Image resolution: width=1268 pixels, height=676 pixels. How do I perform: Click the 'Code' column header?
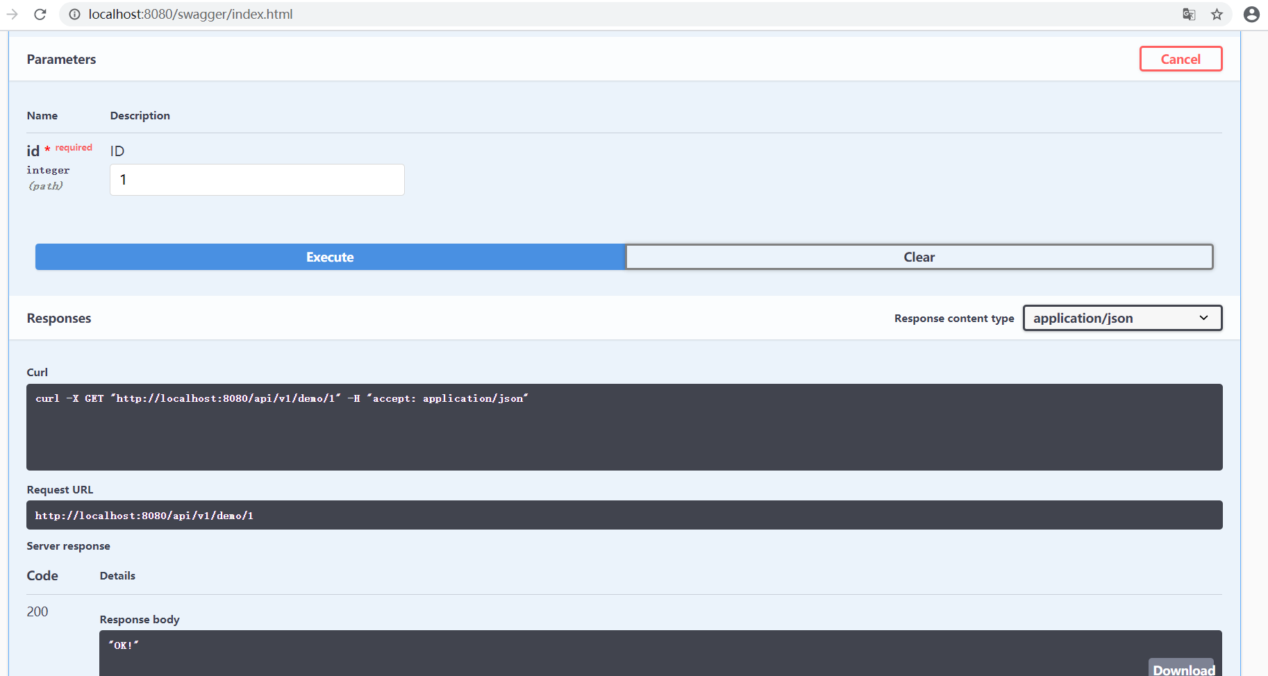point(42,575)
